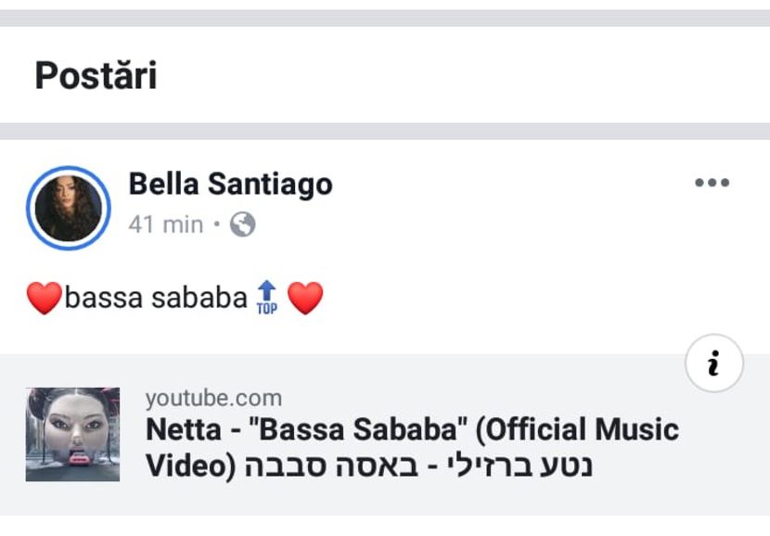This screenshot has width=770, height=536.
Task: Open Bella Santiago's round profile picture
Action: 67,209
